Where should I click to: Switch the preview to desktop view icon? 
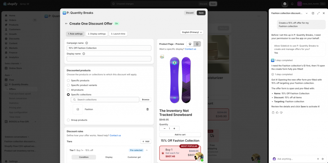190,44
